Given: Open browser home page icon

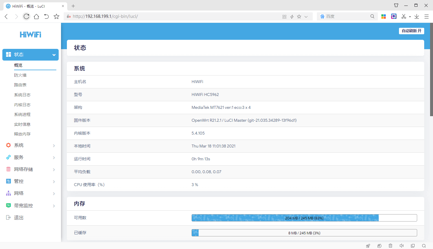Looking at the screenshot, I should click(x=36, y=16).
